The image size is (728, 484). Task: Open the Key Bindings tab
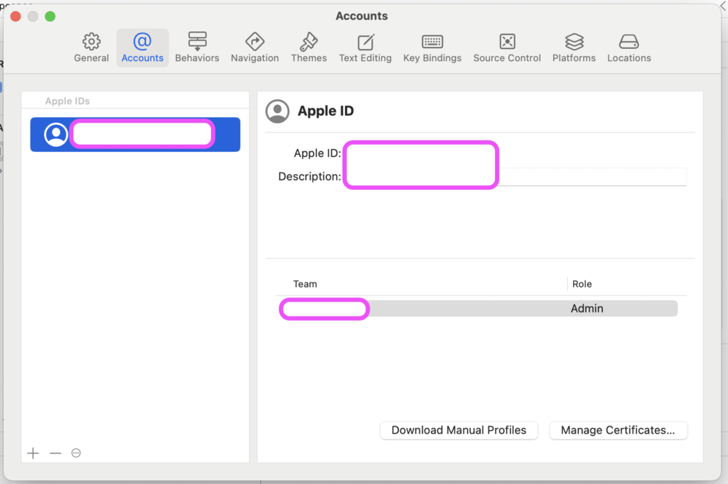pos(432,48)
